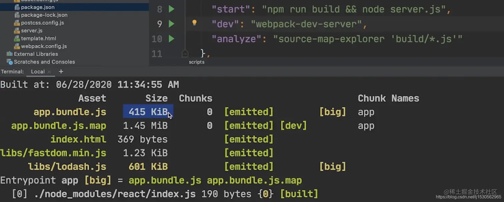The height and width of the screenshot is (202, 504).
Task: Switch to the Local terminal tab
Action: (x=38, y=72)
